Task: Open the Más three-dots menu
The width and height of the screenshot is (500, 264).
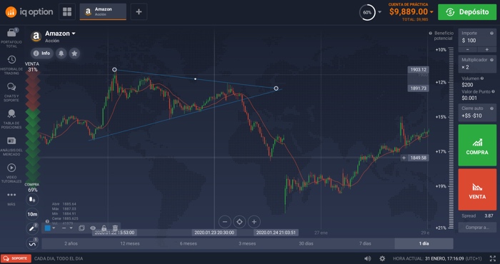Action: click(11, 198)
